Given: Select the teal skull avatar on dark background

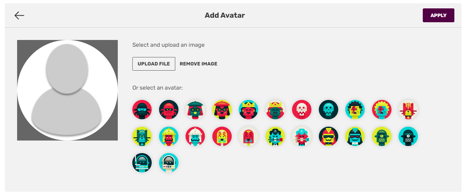Looking at the screenshot, I should pyautogui.click(x=329, y=110).
